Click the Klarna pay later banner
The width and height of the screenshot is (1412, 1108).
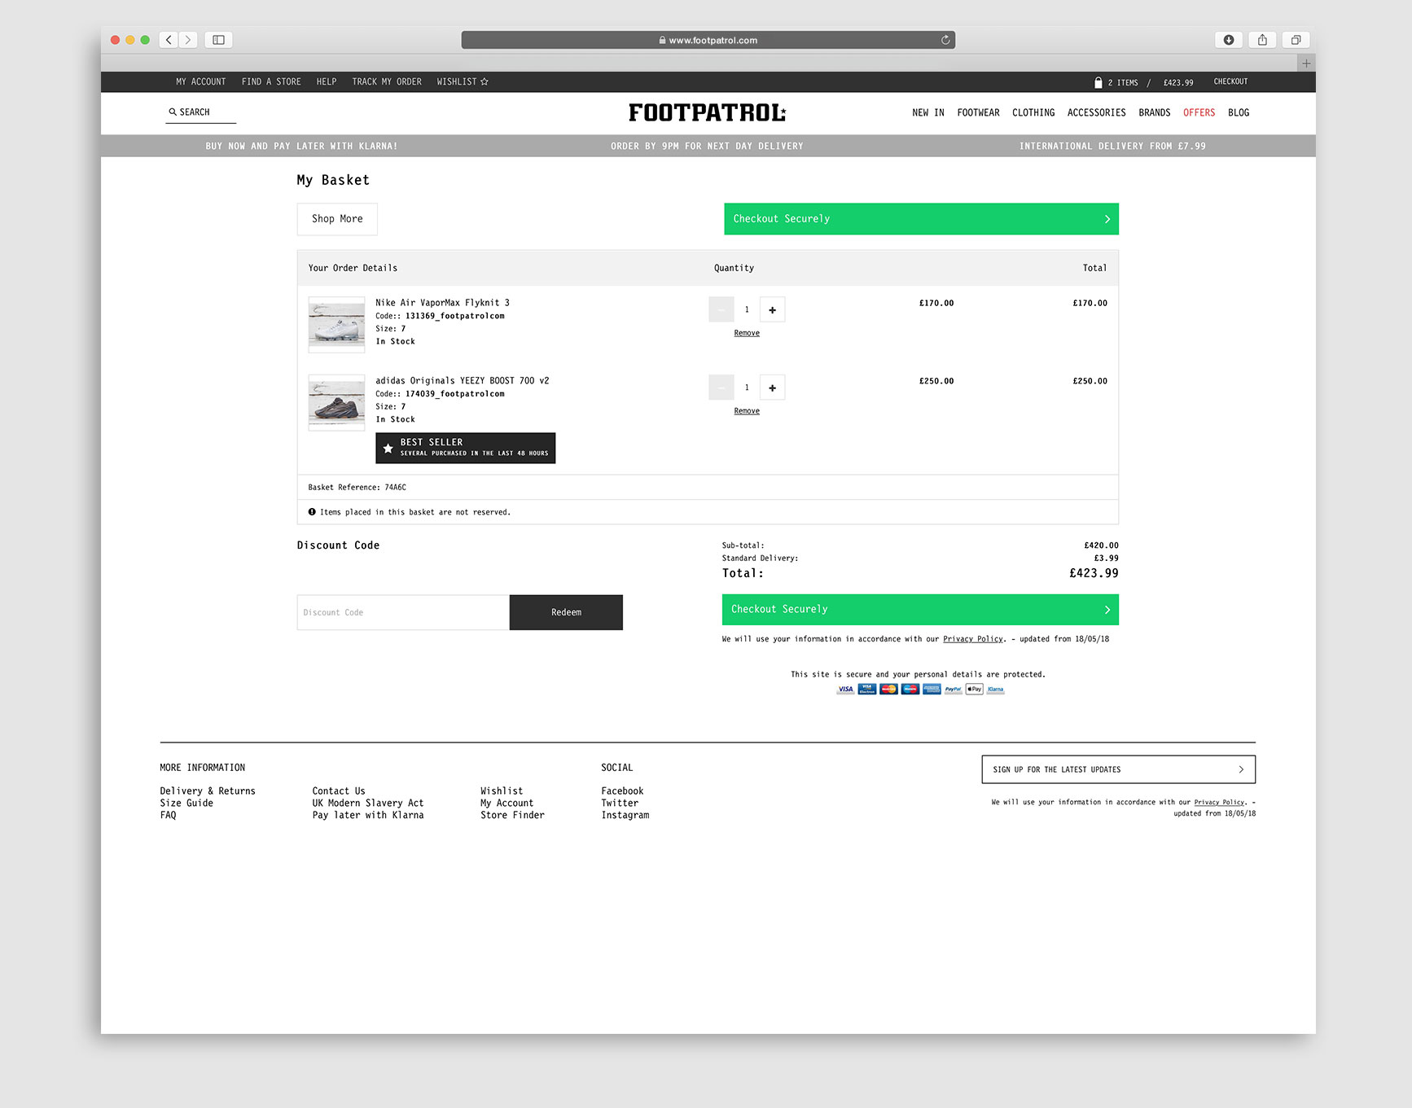coord(301,147)
